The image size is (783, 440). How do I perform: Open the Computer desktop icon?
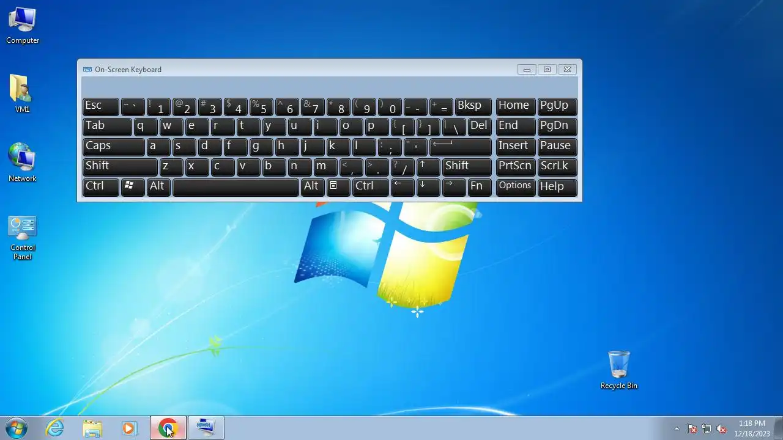click(x=23, y=26)
